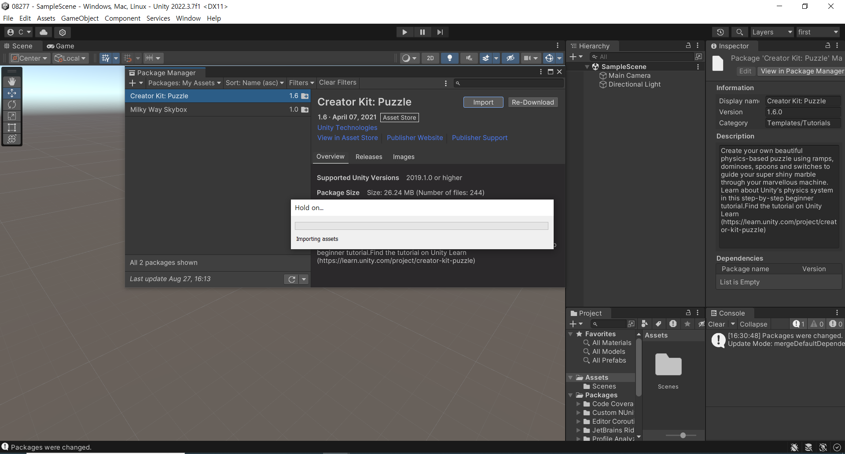Viewport: 845px width, 454px height.
Task: Open the scene camera settings dropdown
Action: tap(531, 58)
